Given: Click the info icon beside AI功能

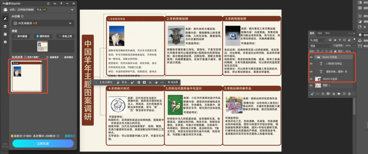Looking at the screenshot, I should [x=22, y=16].
